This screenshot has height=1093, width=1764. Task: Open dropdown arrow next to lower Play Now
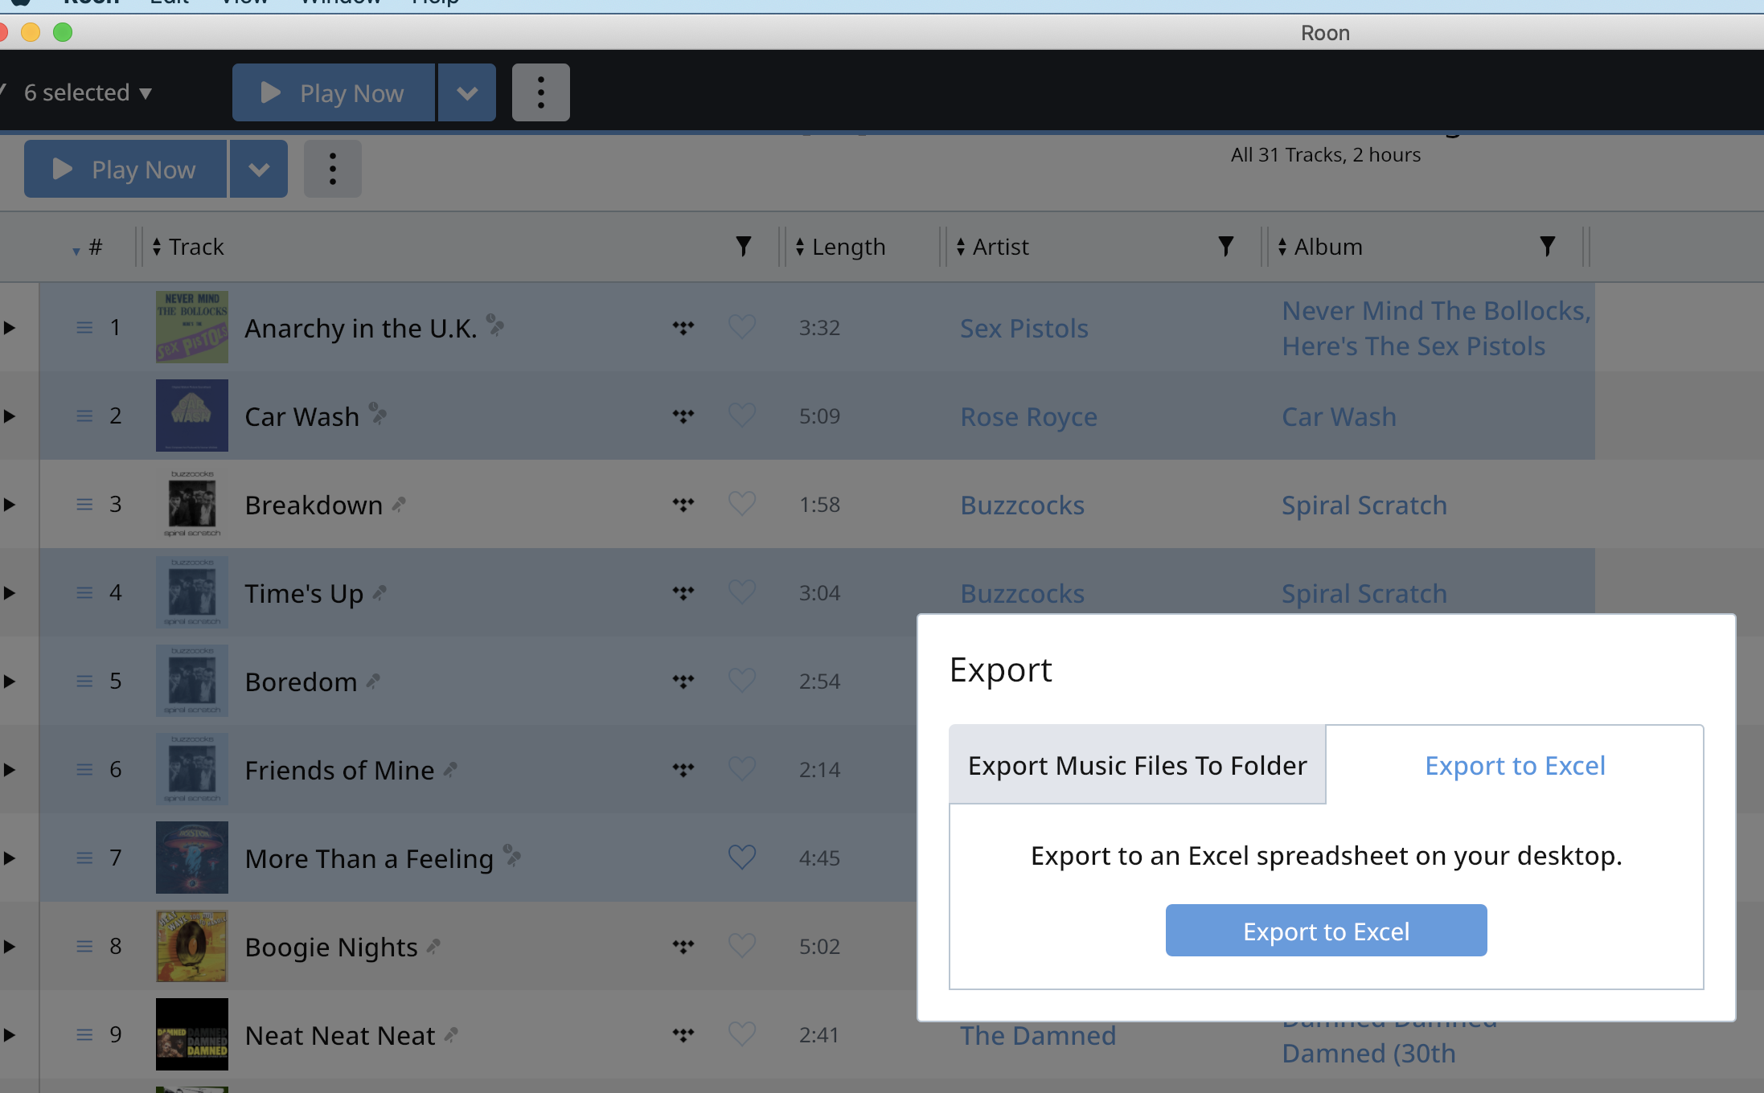259,170
